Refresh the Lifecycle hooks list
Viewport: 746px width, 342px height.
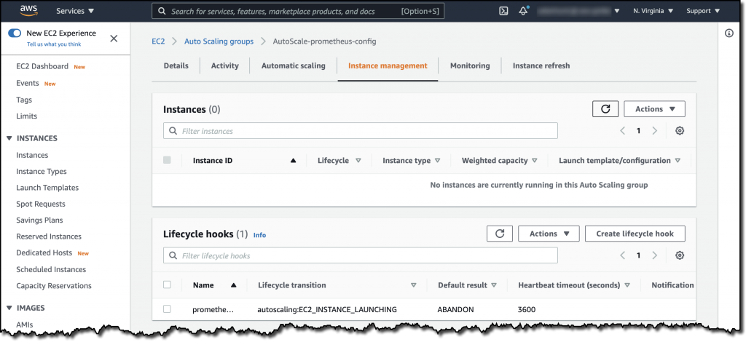click(x=500, y=234)
